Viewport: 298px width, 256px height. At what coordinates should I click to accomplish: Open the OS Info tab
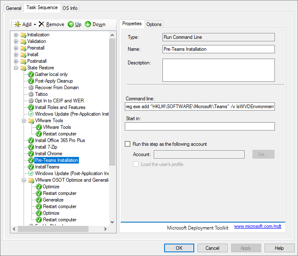tap(70, 8)
